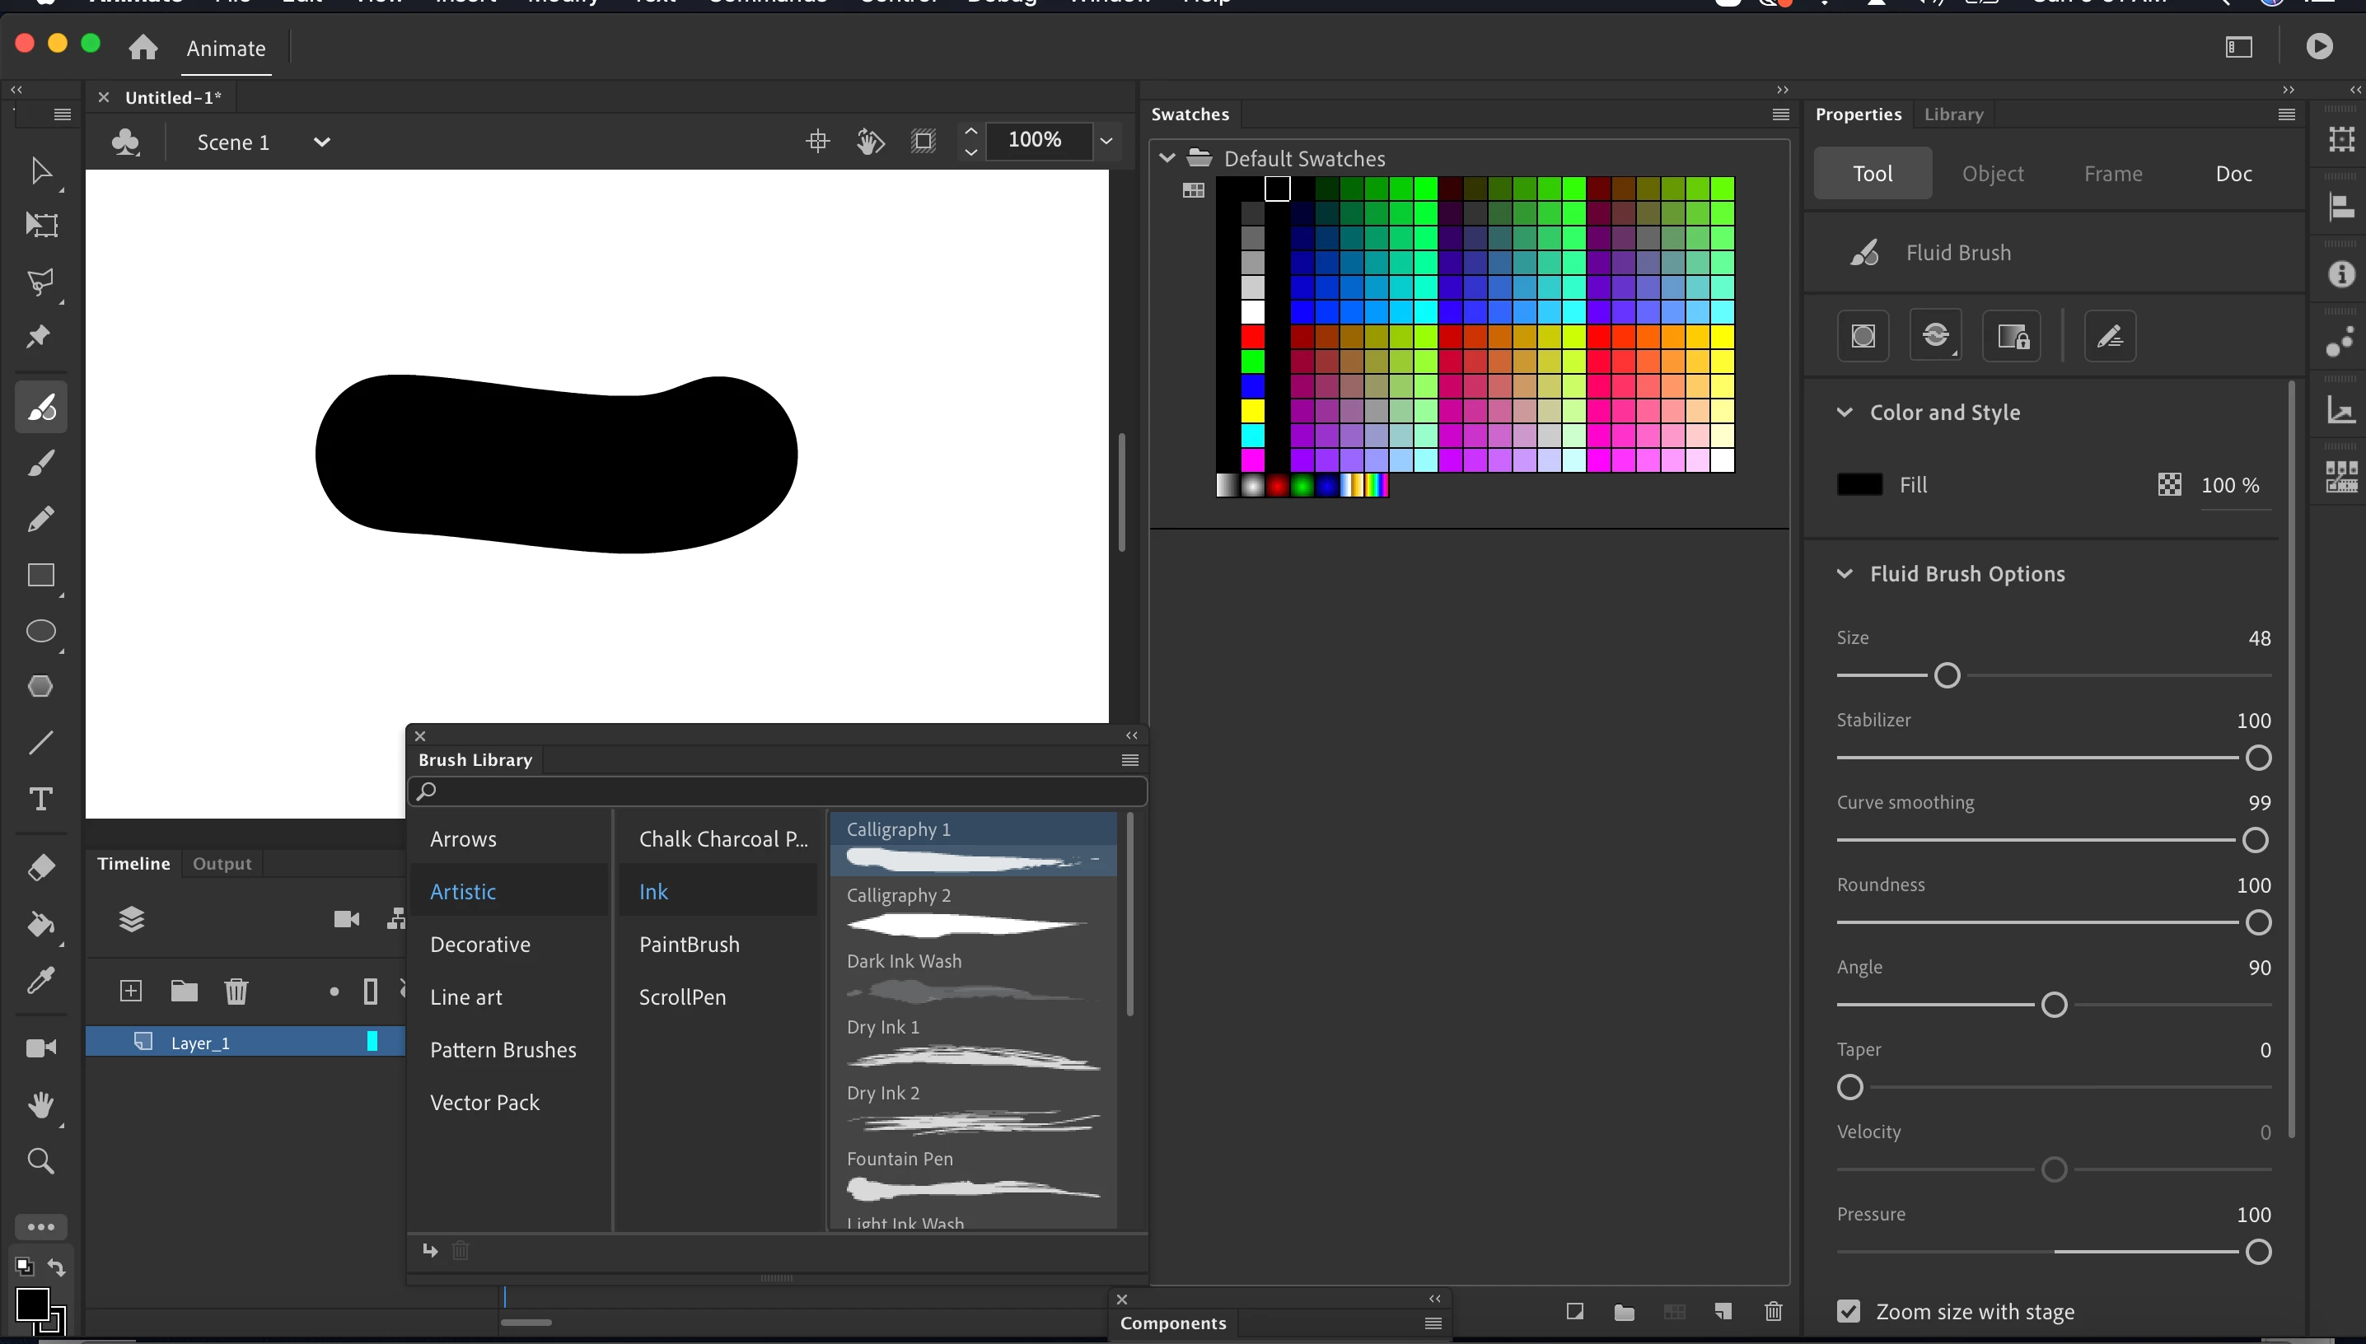Select the Paint Bucket tool
Image resolution: width=2366 pixels, height=1344 pixels.
click(40, 923)
